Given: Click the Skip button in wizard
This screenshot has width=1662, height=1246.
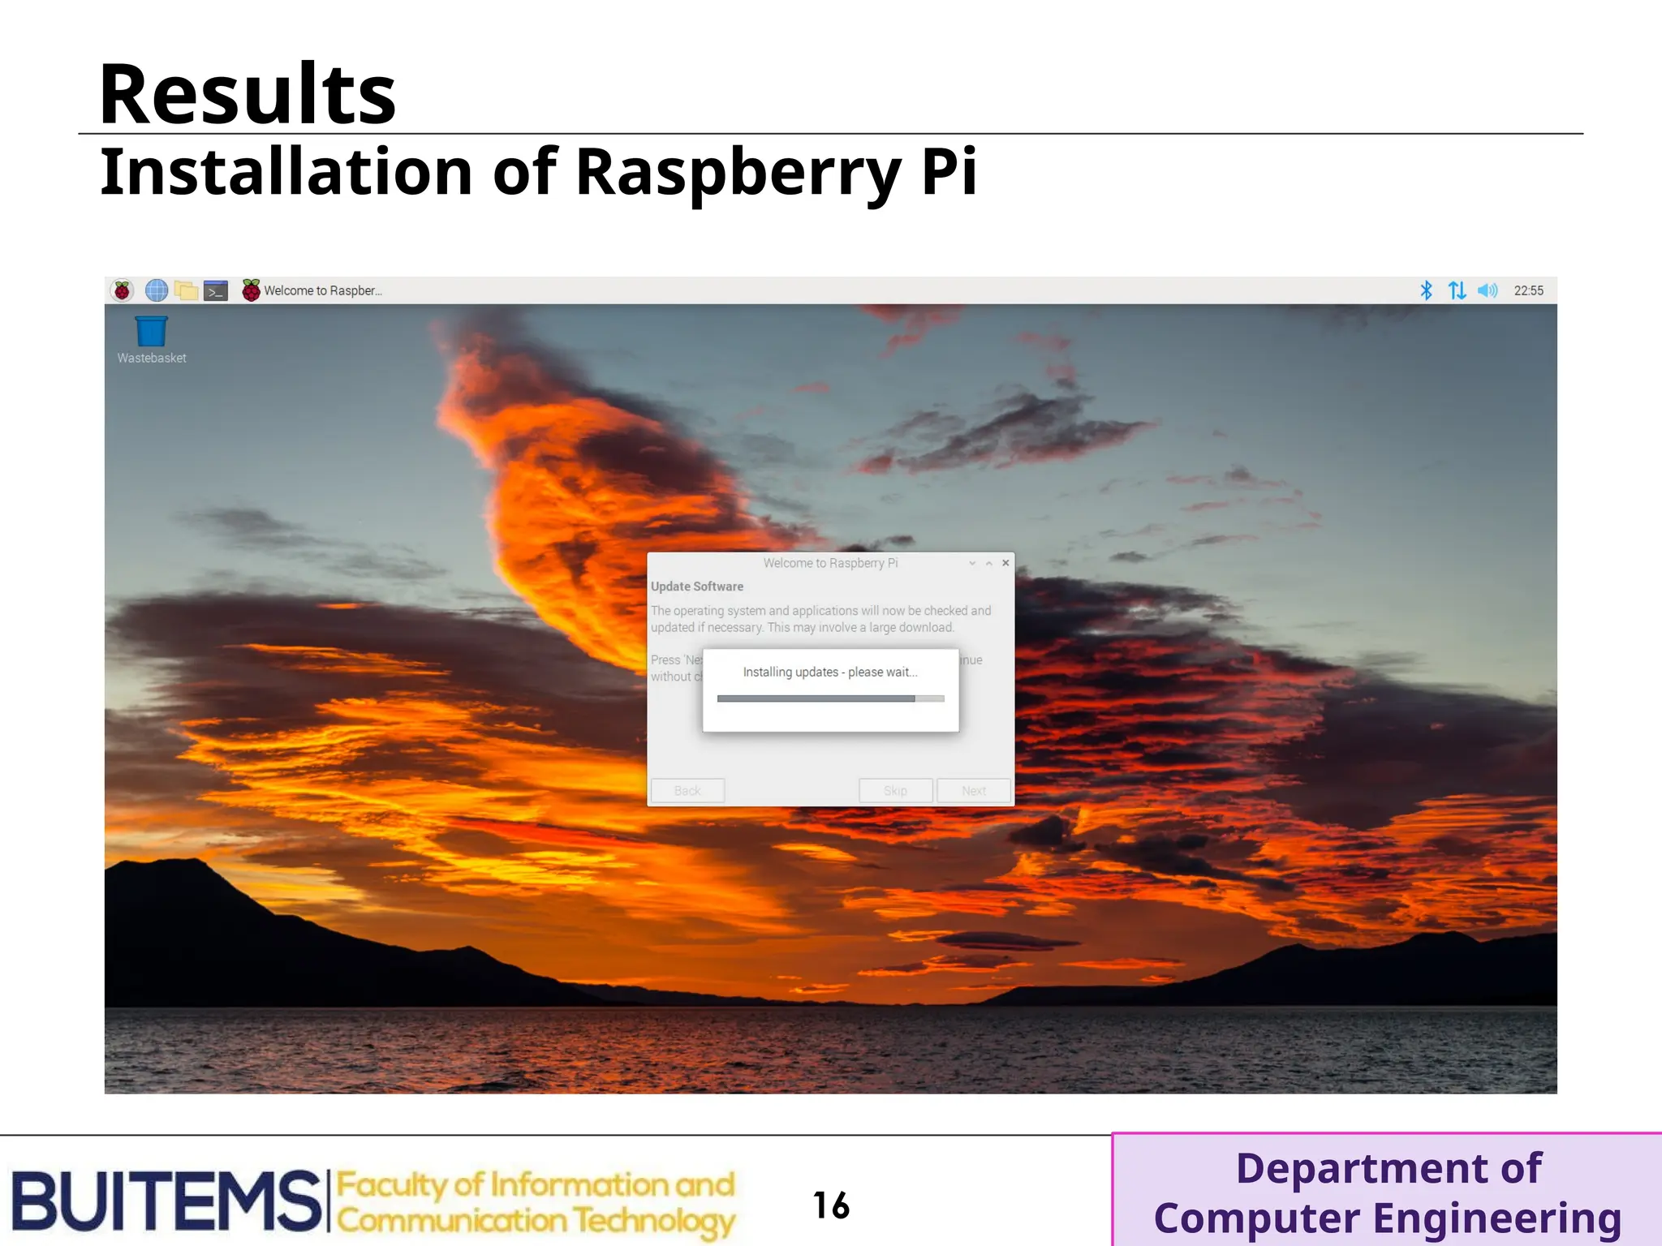Looking at the screenshot, I should tap(895, 791).
